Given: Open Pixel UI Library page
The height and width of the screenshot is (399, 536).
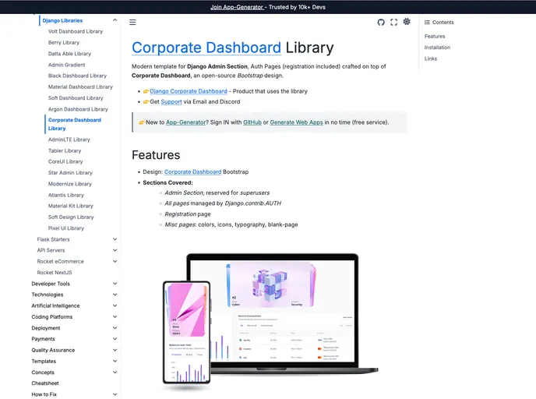Looking at the screenshot, I should point(66,228).
